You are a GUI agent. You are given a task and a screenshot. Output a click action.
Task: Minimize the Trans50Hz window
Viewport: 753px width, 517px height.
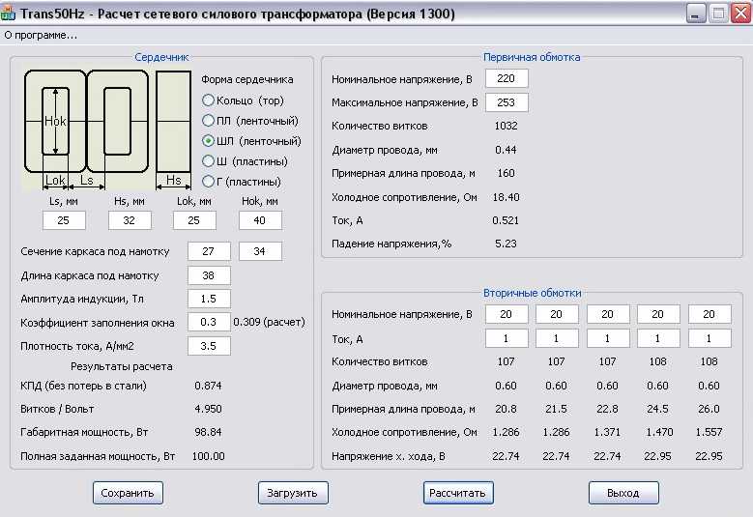point(695,14)
